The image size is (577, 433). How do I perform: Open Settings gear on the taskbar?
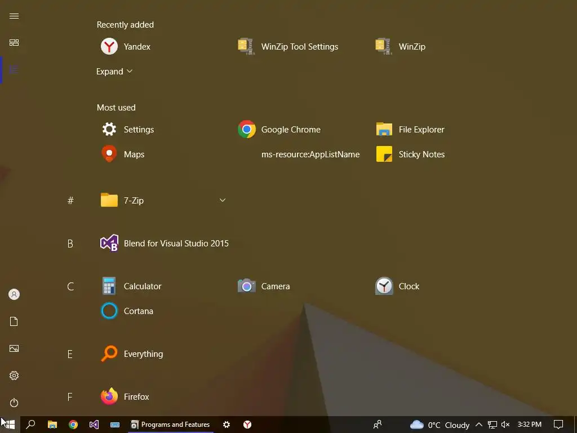coord(227,425)
